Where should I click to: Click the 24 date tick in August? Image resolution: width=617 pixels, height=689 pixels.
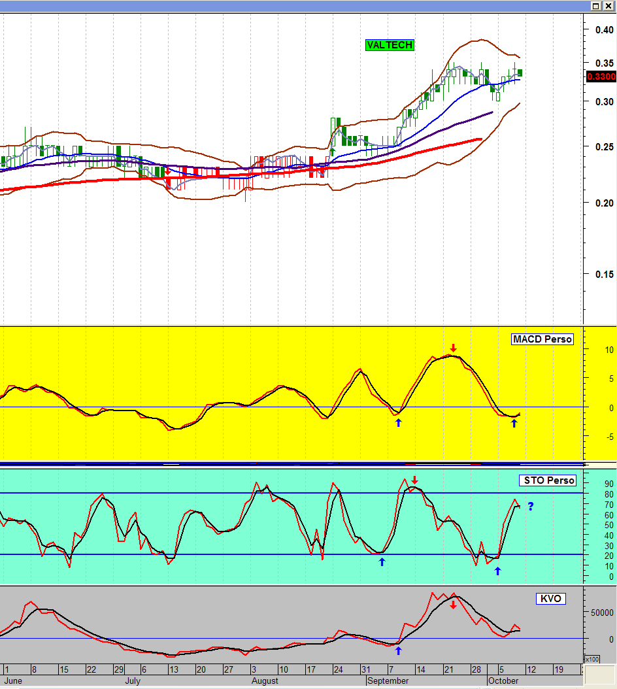339,669
